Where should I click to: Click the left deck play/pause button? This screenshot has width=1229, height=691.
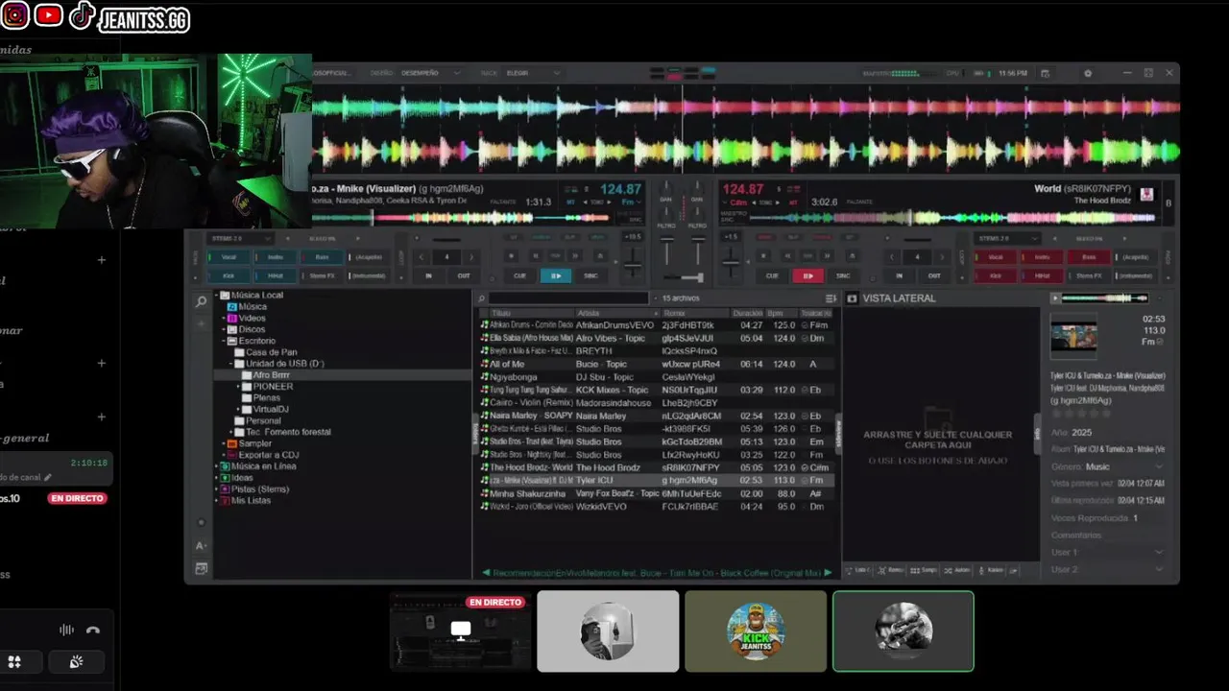click(x=555, y=275)
